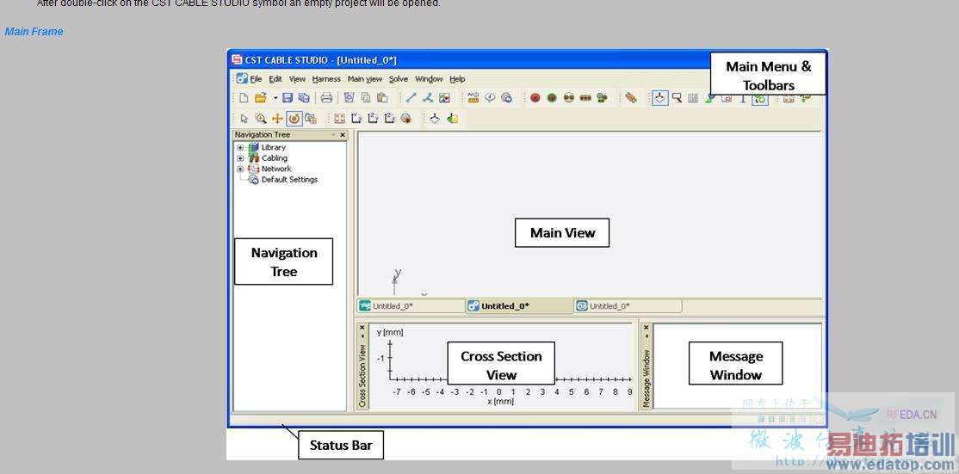Select the orange Pan cross-arrows tool
Viewport: 959px width, 474px height.
(x=277, y=119)
